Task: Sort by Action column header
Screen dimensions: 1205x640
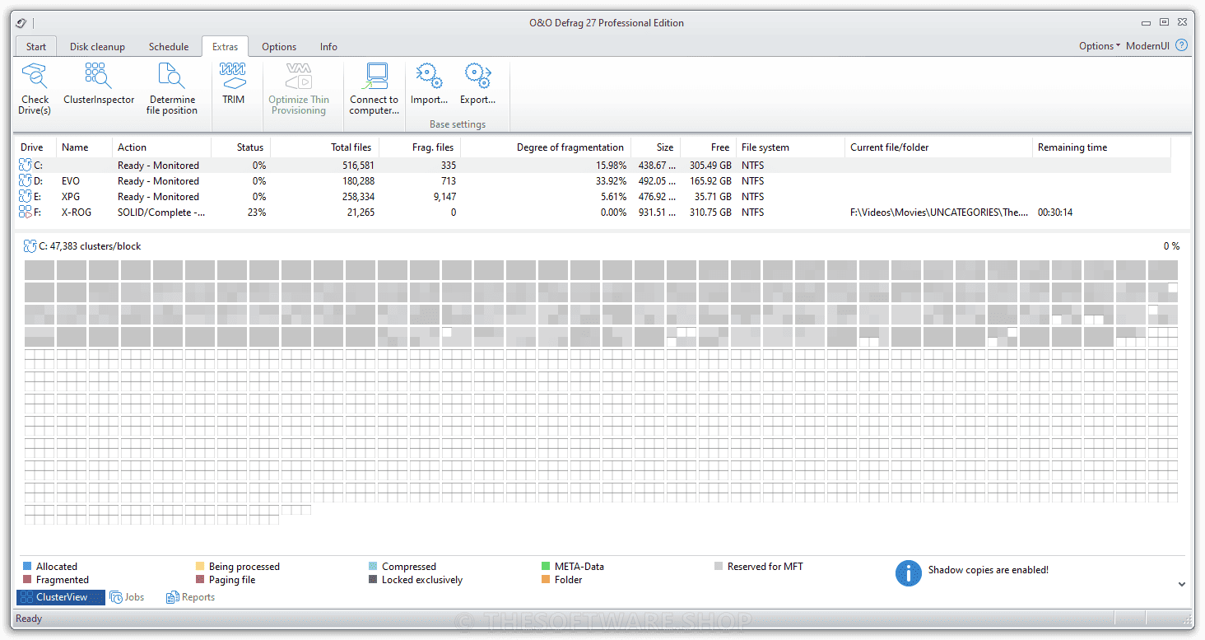Action: (161, 147)
